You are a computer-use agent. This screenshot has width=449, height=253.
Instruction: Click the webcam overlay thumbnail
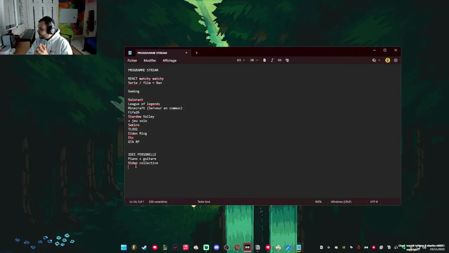(x=48, y=27)
